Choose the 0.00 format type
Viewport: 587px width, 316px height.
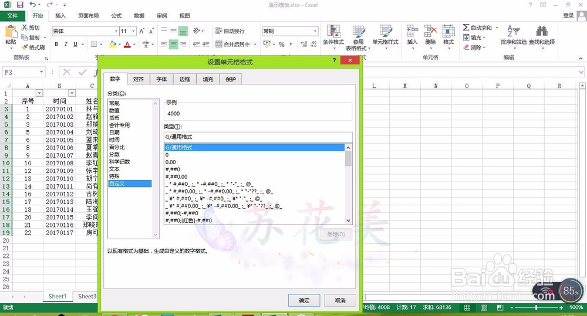pyautogui.click(x=254, y=162)
